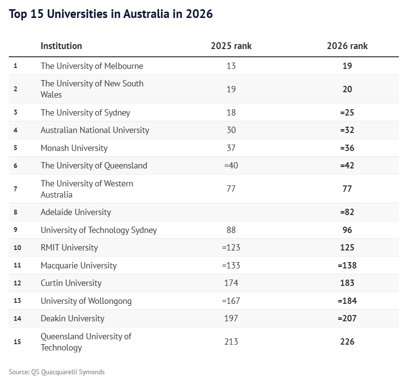Click Adelaide University's 2026 rank =82
The image size is (413, 382).
[347, 212]
